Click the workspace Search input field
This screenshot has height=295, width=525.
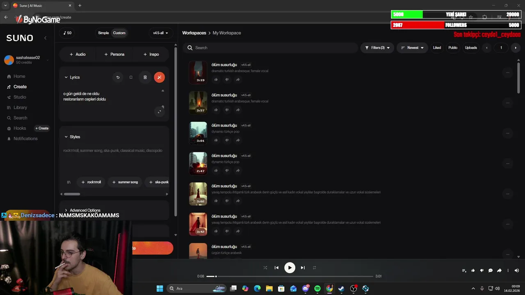pyautogui.click(x=271, y=48)
